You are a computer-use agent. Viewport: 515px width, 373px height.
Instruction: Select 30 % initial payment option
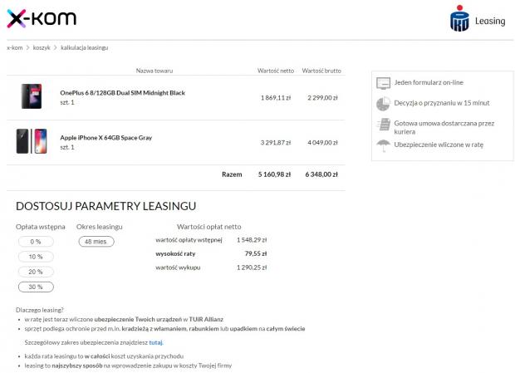pyautogui.click(x=36, y=287)
